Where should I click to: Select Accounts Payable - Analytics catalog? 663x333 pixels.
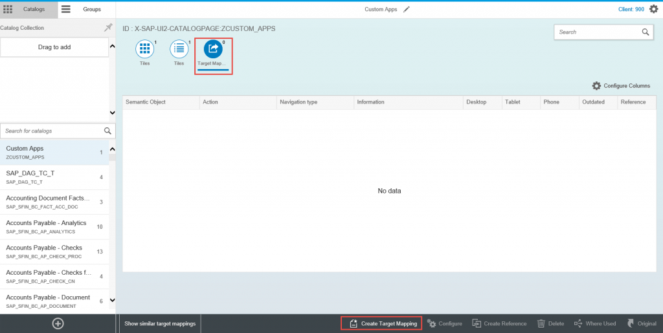click(54, 227)
